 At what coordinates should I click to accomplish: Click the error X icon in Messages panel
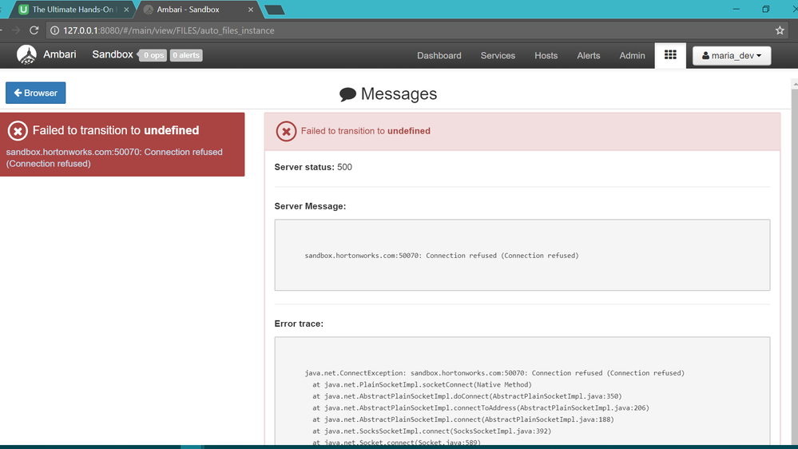286,131
